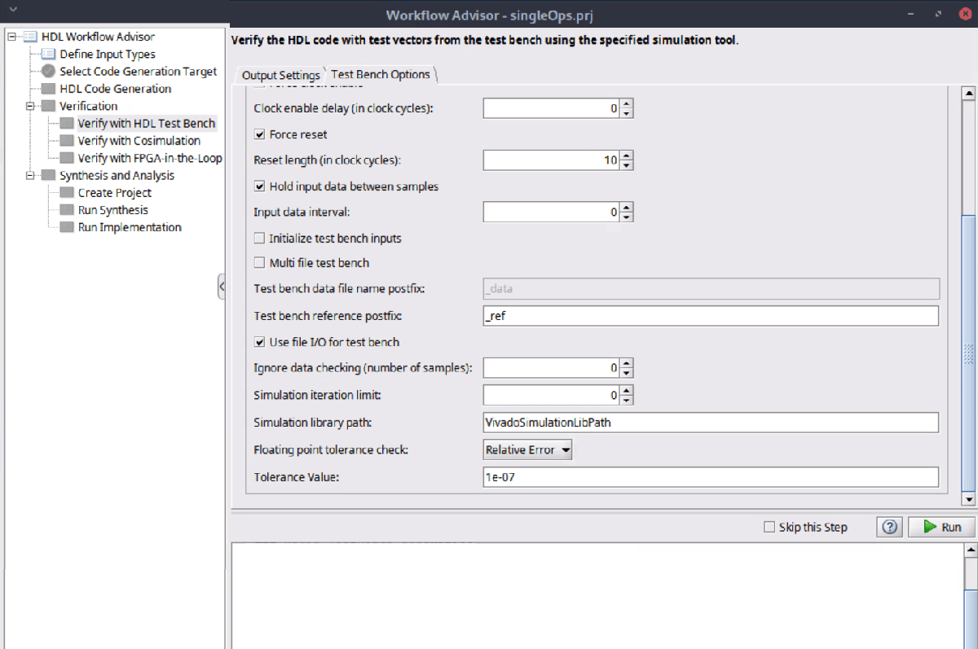Select the Test Bench Options tab

point(381,75)
